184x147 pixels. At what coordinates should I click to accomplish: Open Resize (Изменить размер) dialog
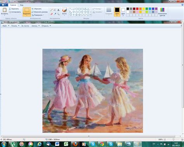[40, 12]
